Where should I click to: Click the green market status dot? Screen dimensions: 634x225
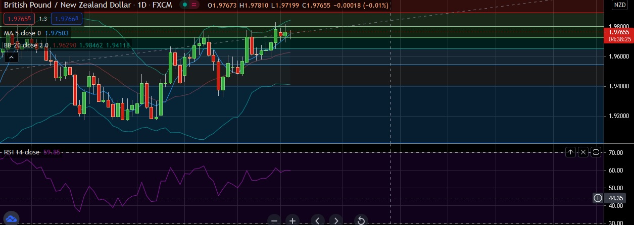185,5
